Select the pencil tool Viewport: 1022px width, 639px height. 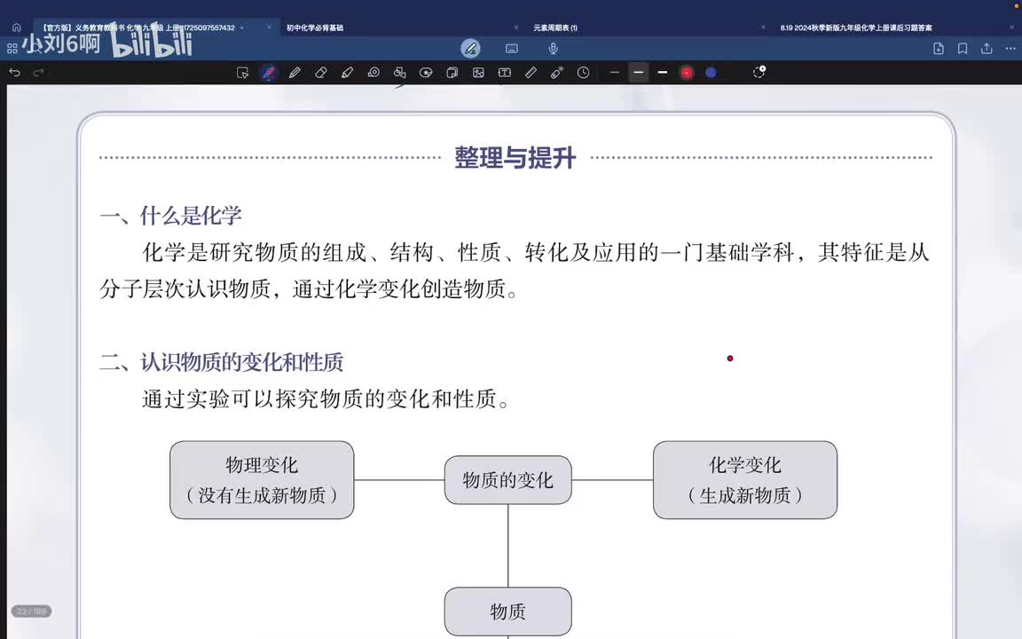(295, 73)
